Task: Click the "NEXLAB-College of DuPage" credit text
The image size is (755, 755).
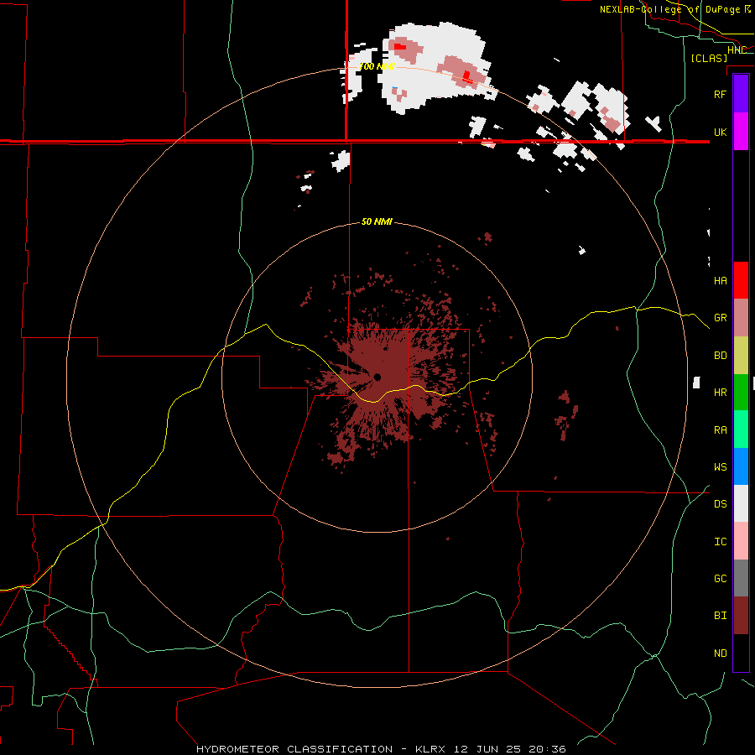Action: 669,9
